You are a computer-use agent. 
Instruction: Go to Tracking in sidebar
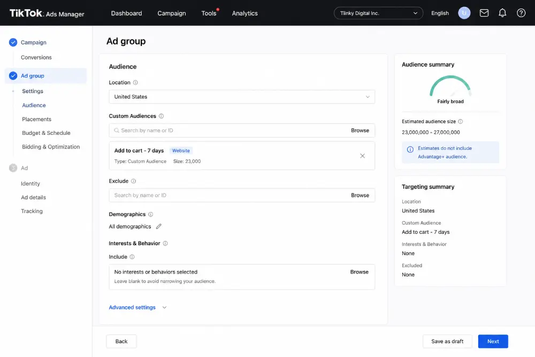32,211
